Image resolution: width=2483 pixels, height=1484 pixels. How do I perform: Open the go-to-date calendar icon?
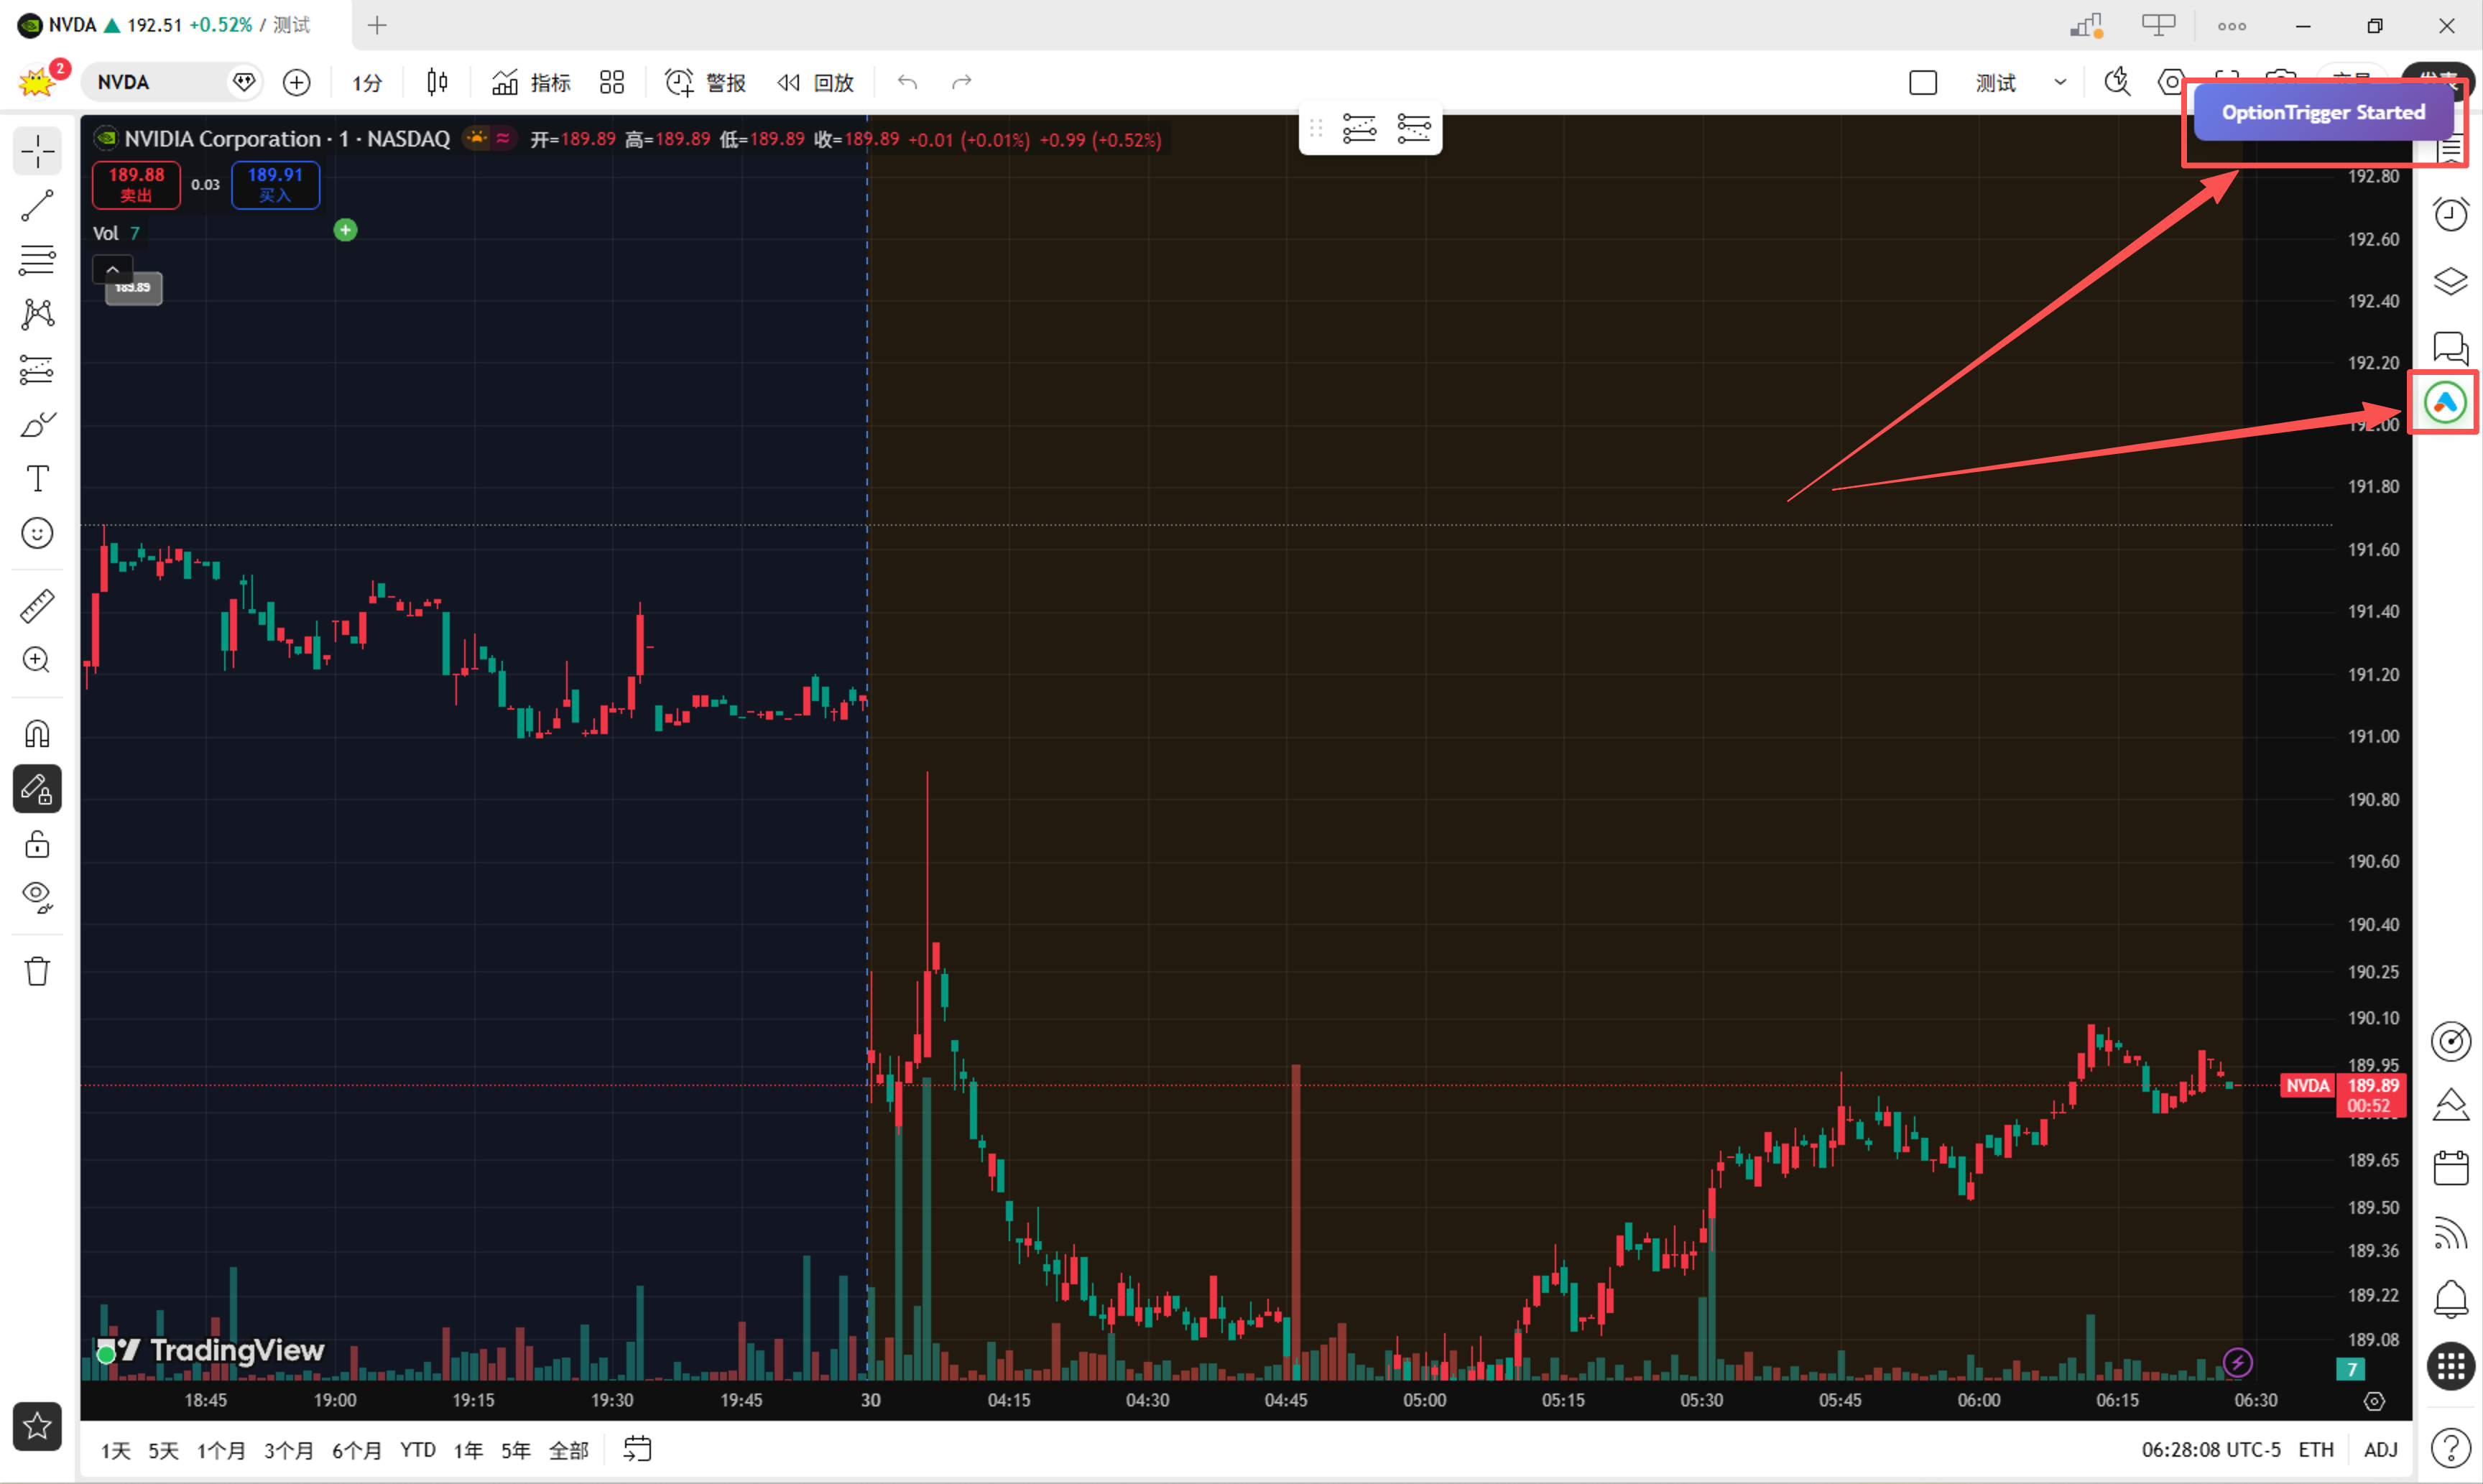pyautogui.click(x=637, y=1449)
